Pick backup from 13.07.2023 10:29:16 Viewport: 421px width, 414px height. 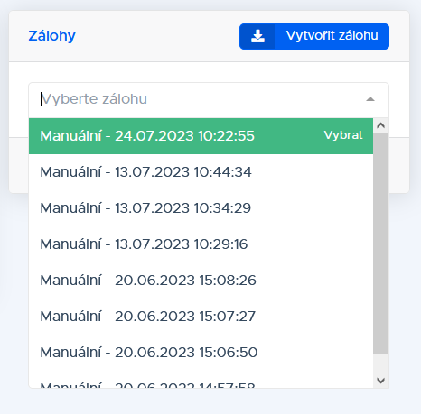pyautogui.click(x=201, y=244)
